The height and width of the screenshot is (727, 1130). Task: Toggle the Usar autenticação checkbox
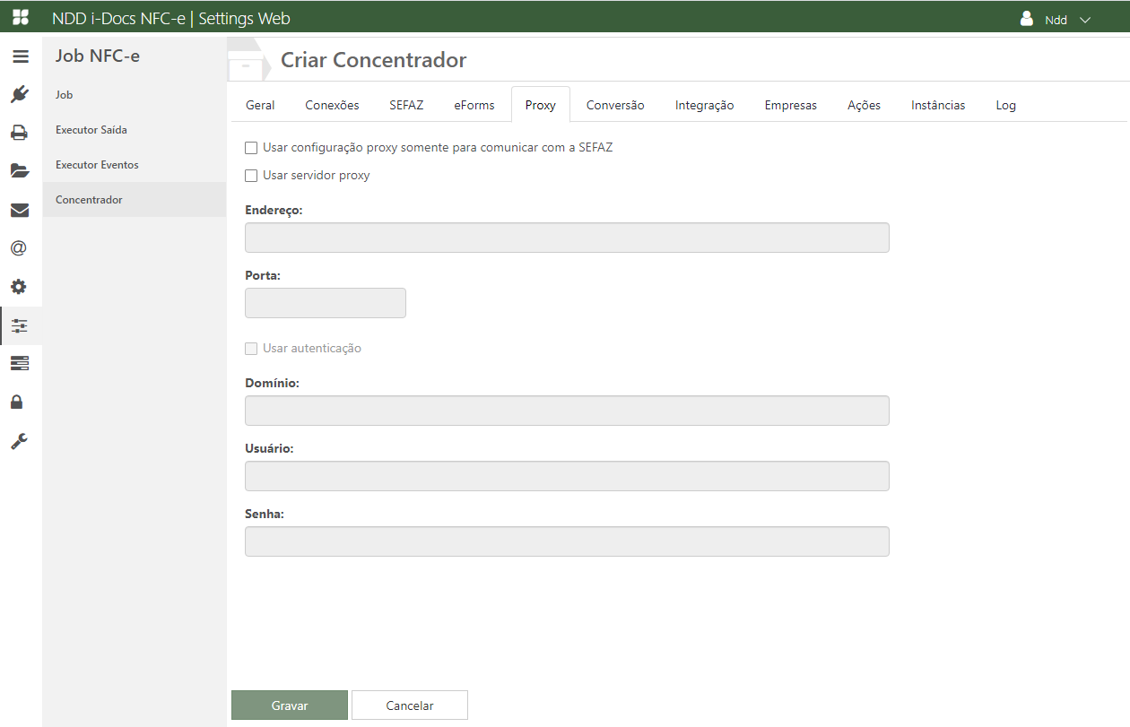click(x=251, y=349)
